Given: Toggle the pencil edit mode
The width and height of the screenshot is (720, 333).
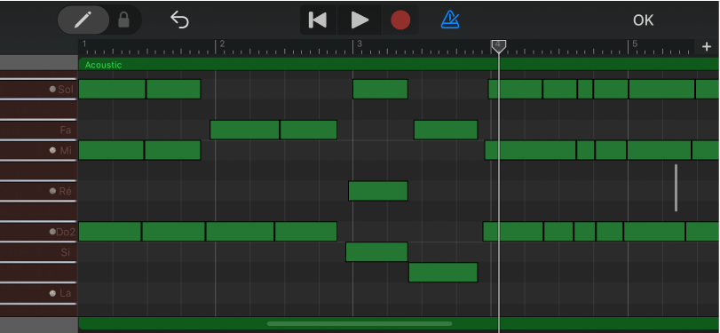Looking at the screenshot, I should point(83,20).
